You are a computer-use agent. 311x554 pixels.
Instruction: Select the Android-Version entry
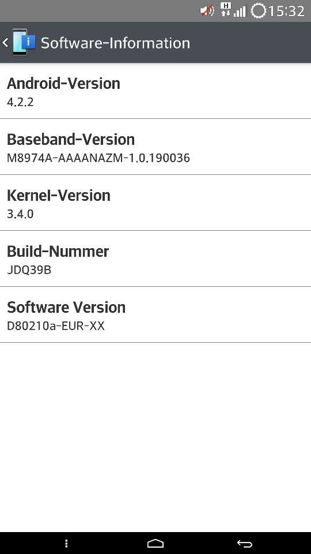click(155, 92)
